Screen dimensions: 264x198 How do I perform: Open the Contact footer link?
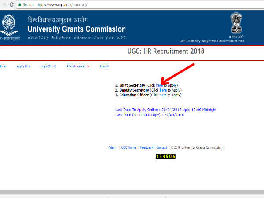coord(161,147)
